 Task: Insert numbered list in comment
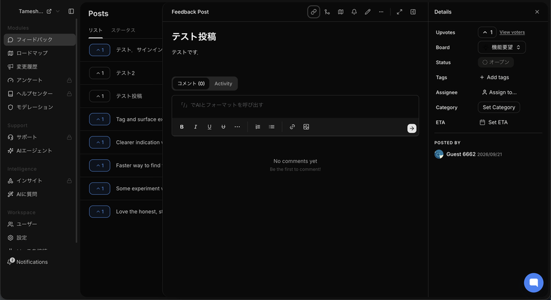tap(258, 127)
